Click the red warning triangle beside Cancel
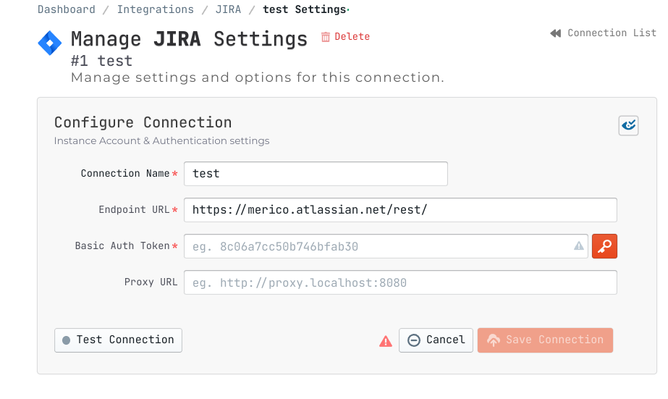The image size is (668, 399). [x=386, y=341]
